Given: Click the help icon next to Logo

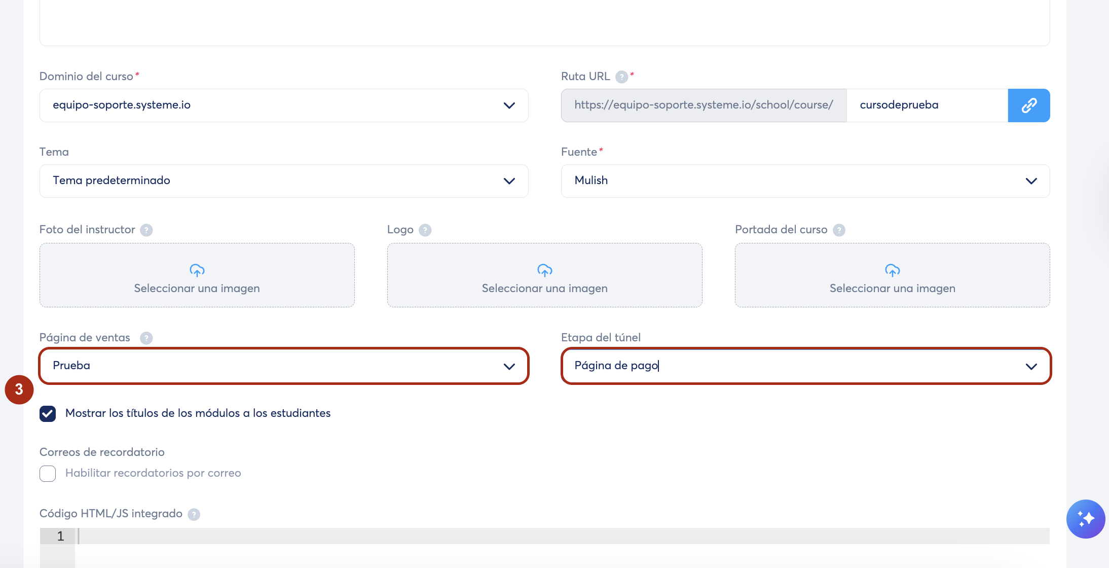Looking at the screenshot, I should pos(425,230).
